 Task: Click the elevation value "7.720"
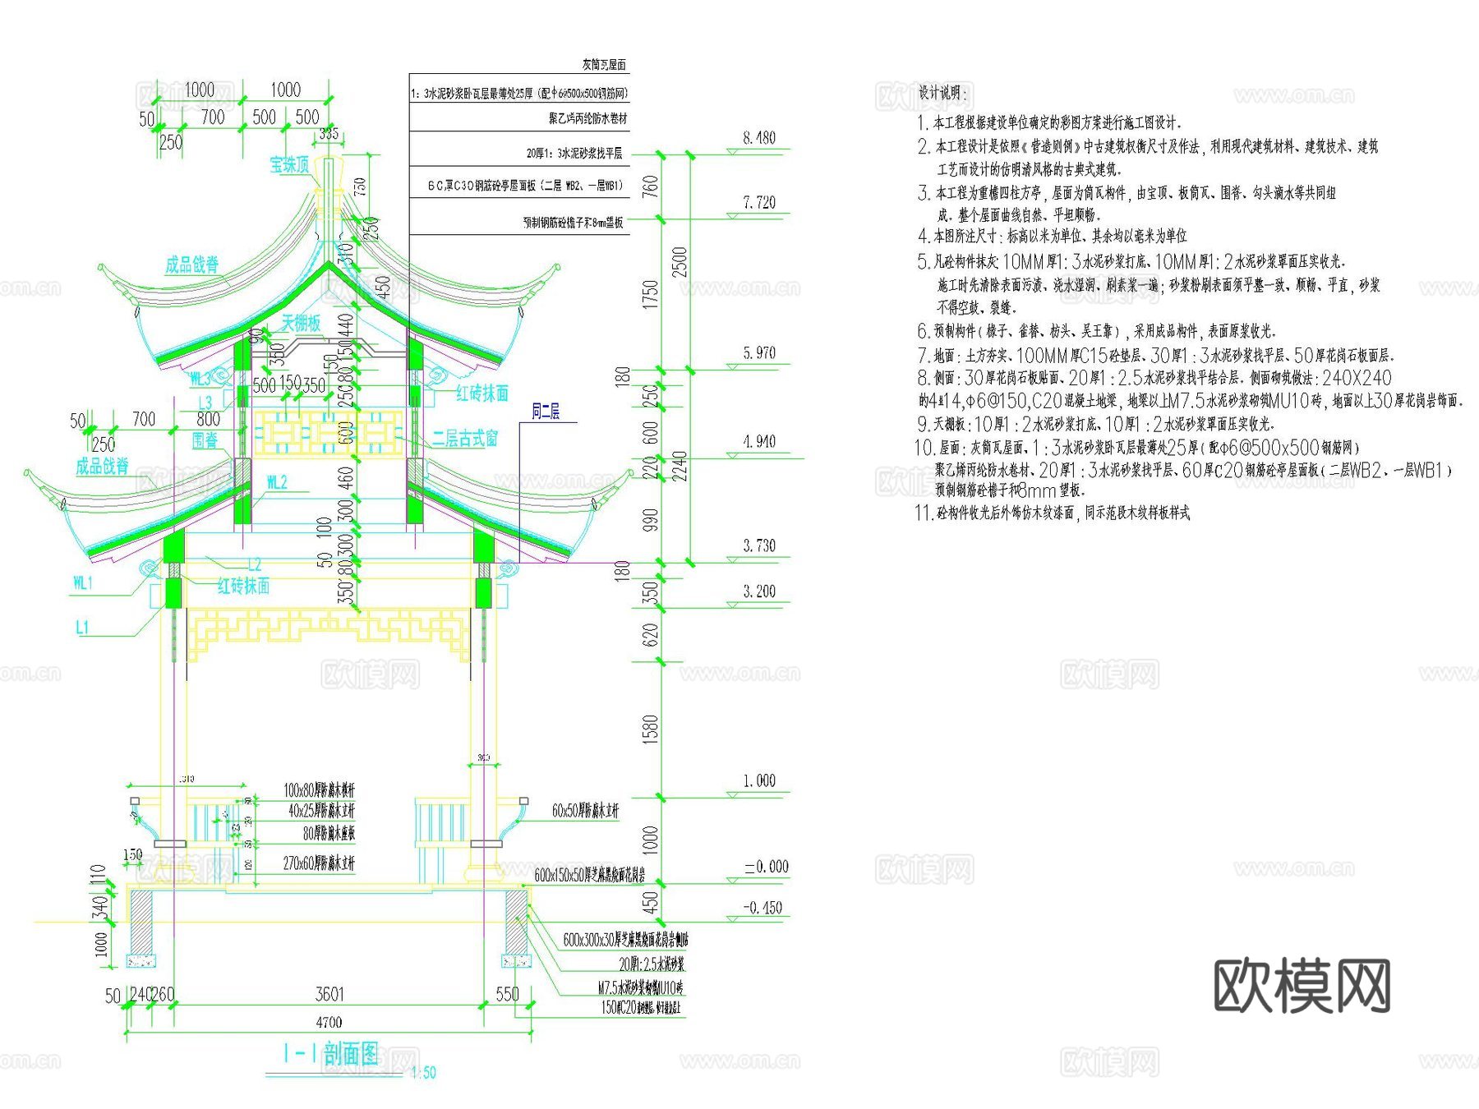(x=759, y=202)
